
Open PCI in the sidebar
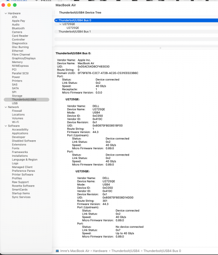click(x=14, y=70)
